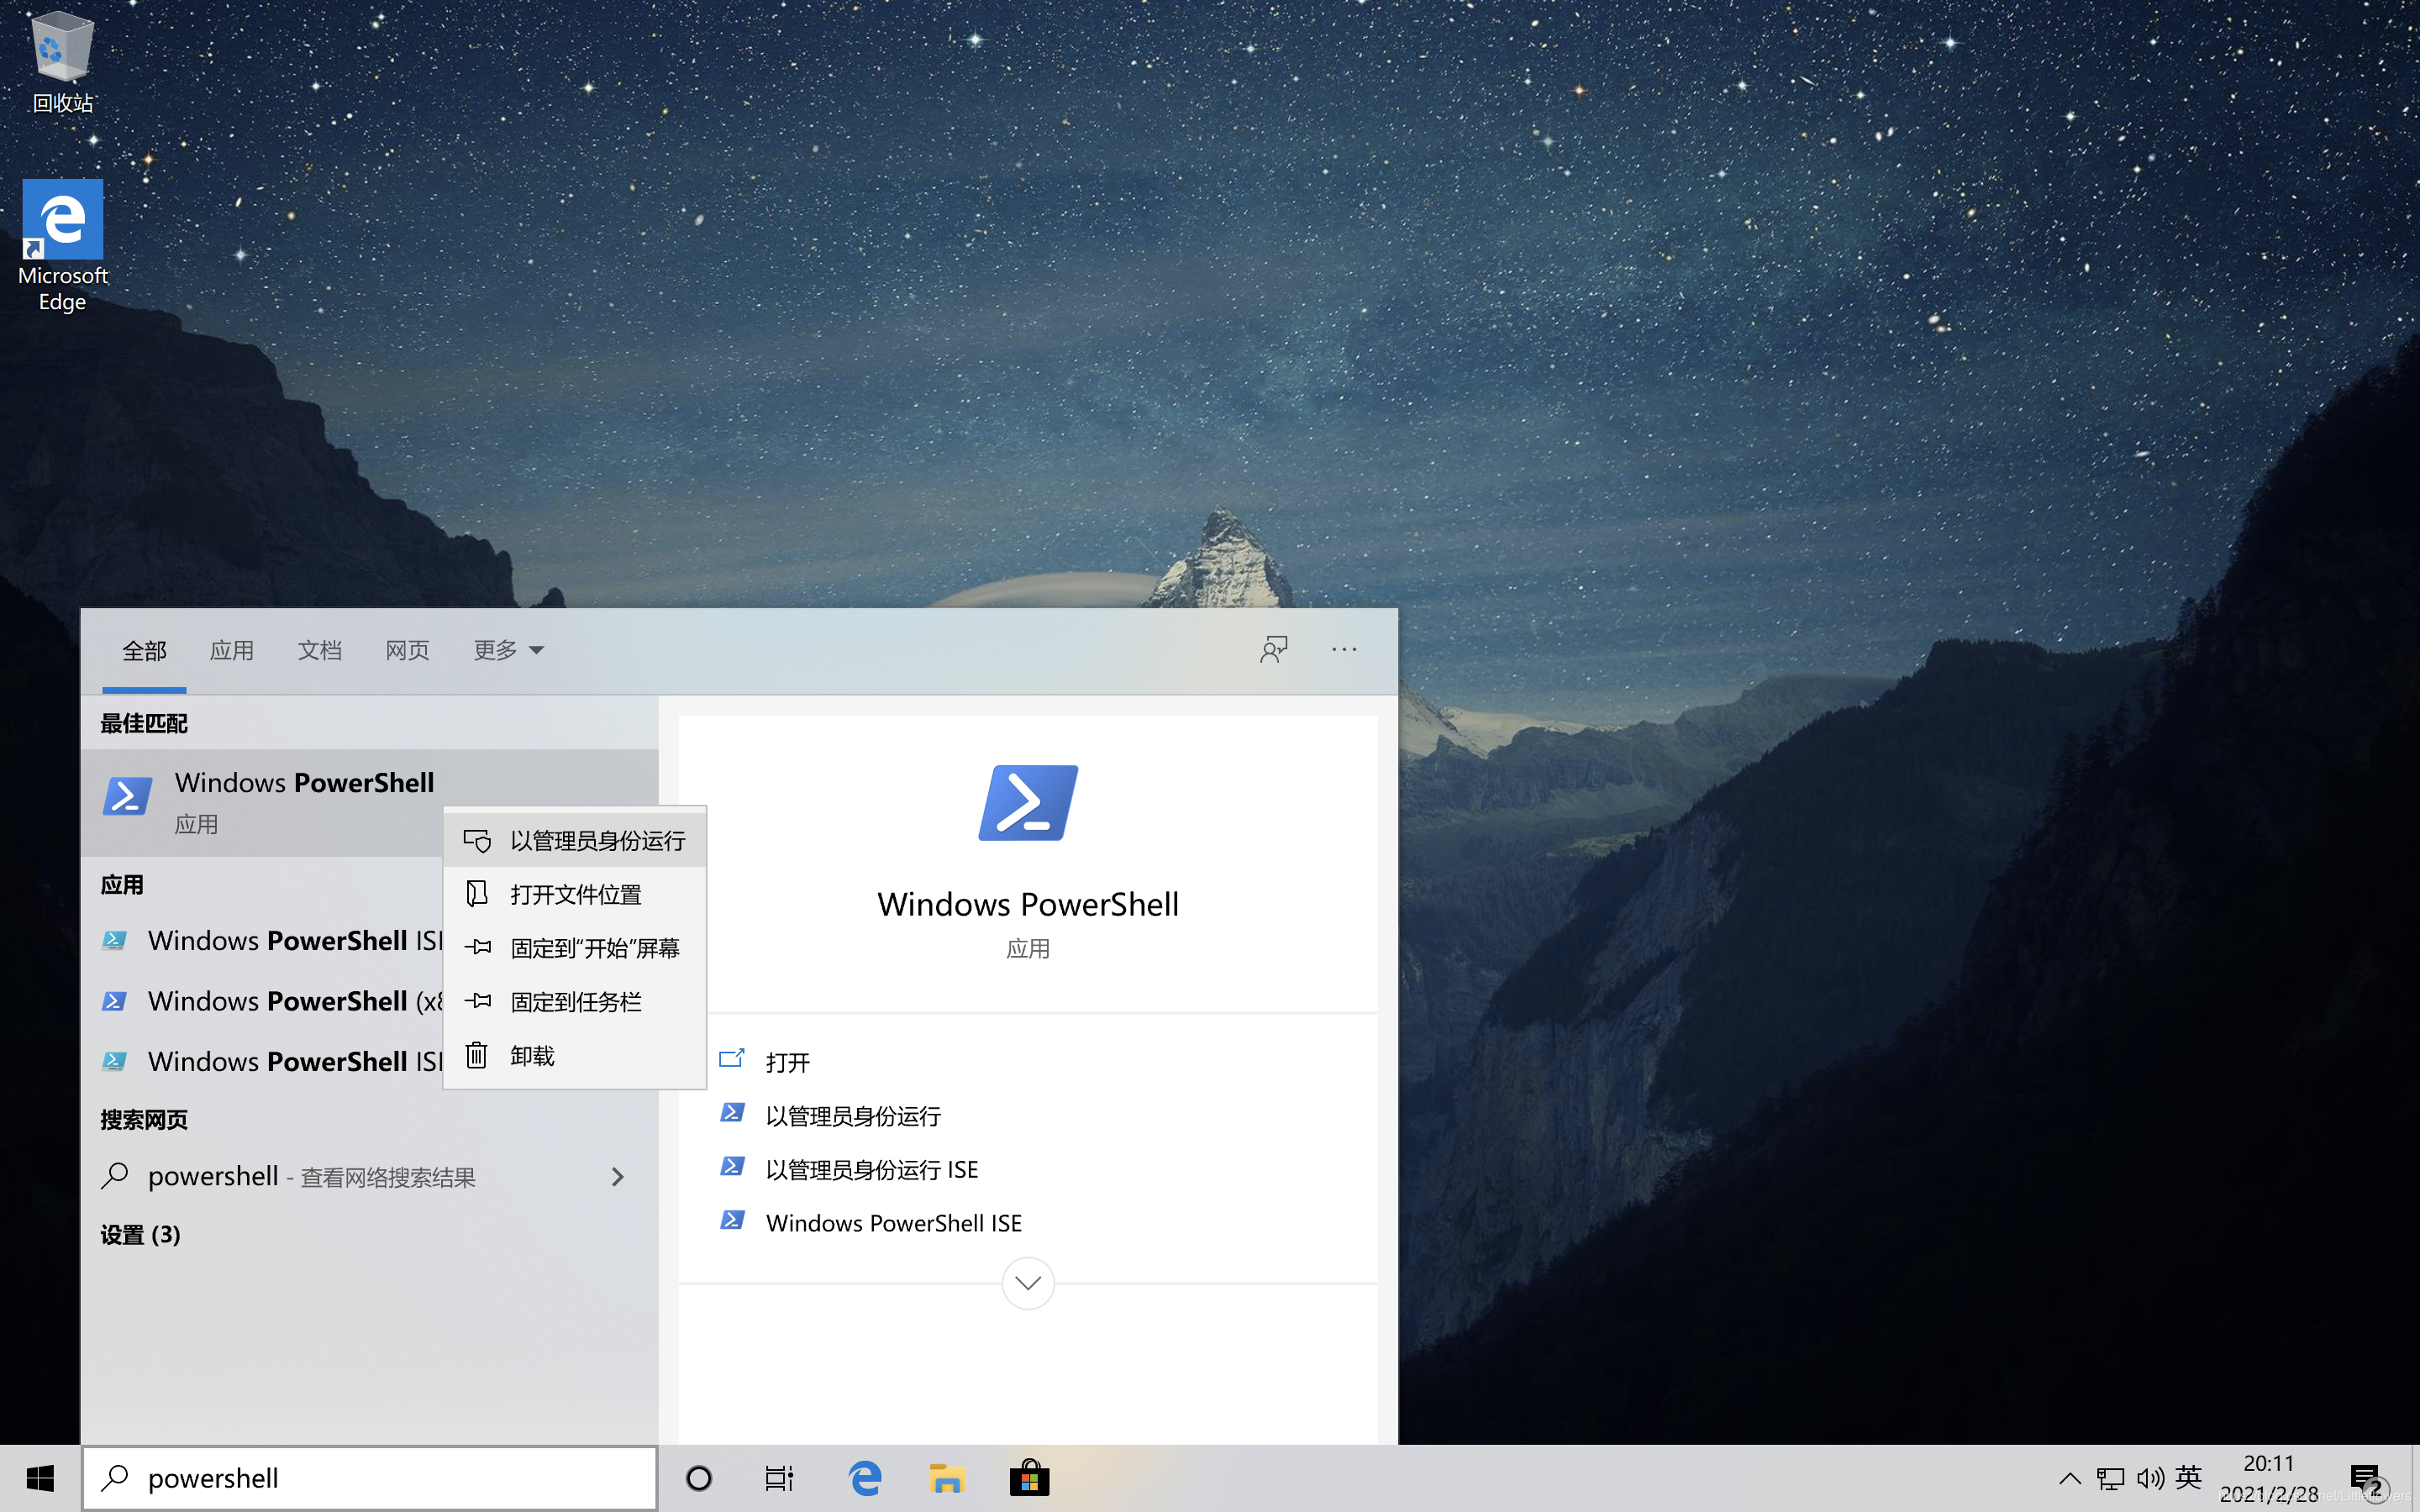Choose 以管理员身份运行 in context menu

[575, 841]
